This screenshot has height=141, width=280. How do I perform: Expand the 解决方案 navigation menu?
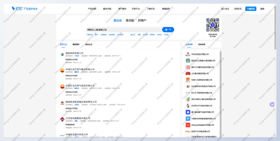point(107,9)
